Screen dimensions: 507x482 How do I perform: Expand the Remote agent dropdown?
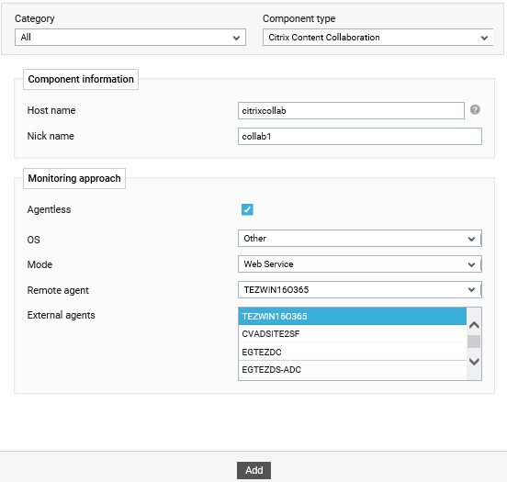coord(359,289)
